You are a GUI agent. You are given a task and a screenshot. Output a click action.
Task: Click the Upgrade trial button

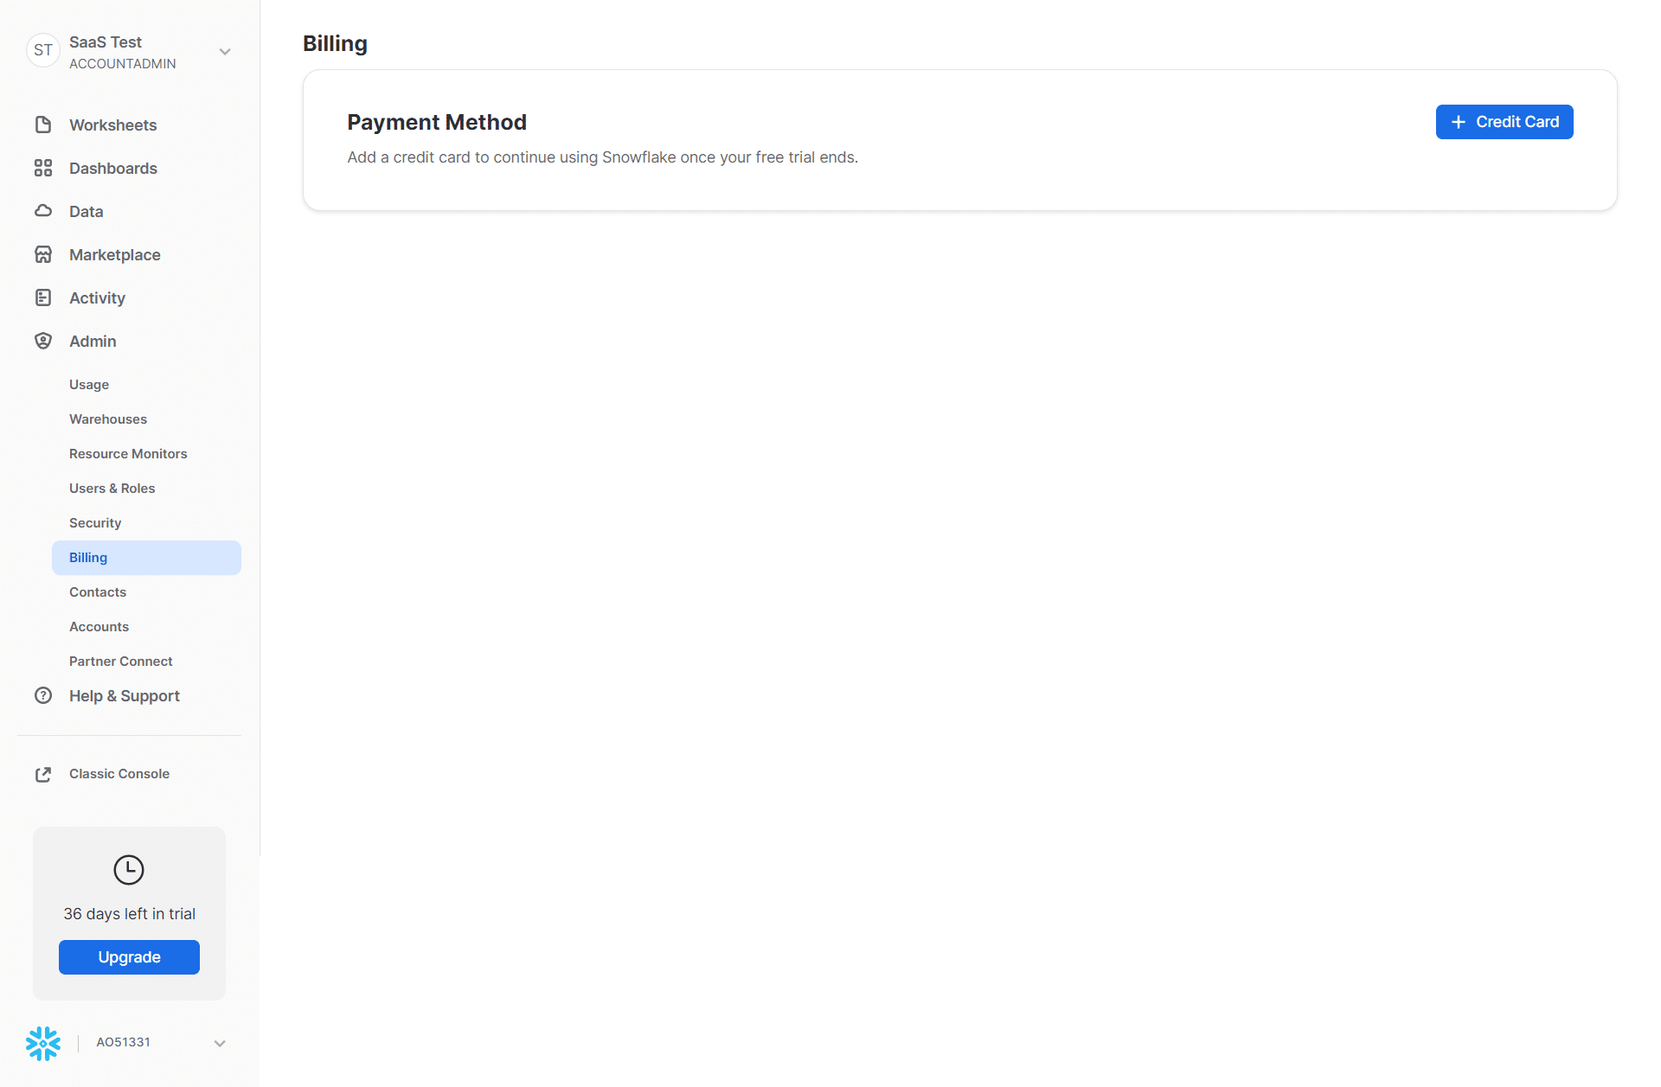(x=129, y=957)
